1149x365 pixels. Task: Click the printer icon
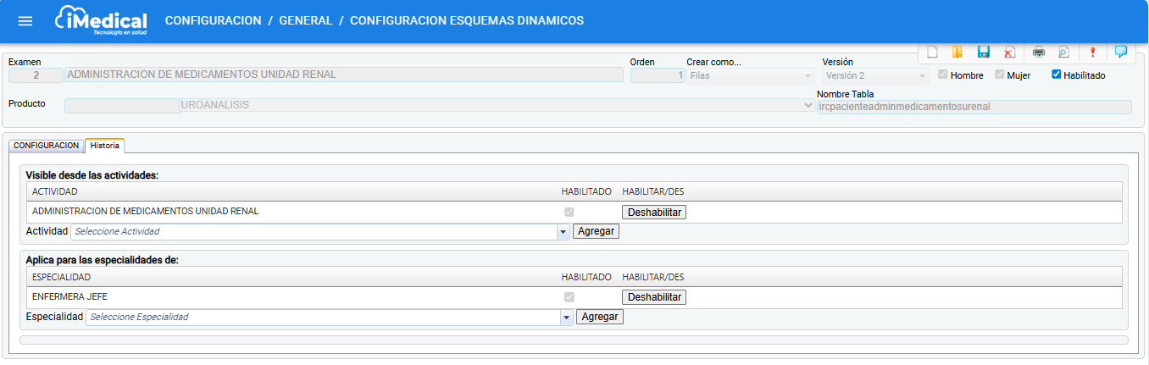pos(1038,52)
